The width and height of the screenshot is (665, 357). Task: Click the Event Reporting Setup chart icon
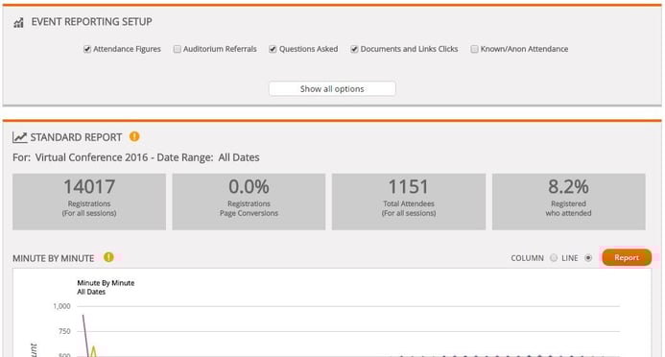point(18,23)
